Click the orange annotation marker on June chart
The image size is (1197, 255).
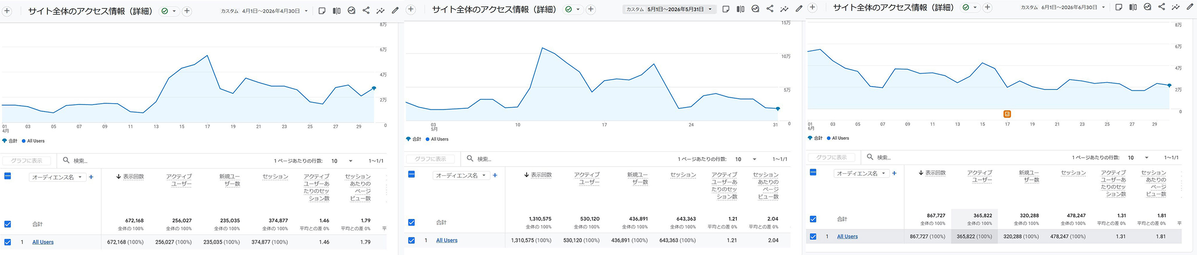coord(1007,114)
